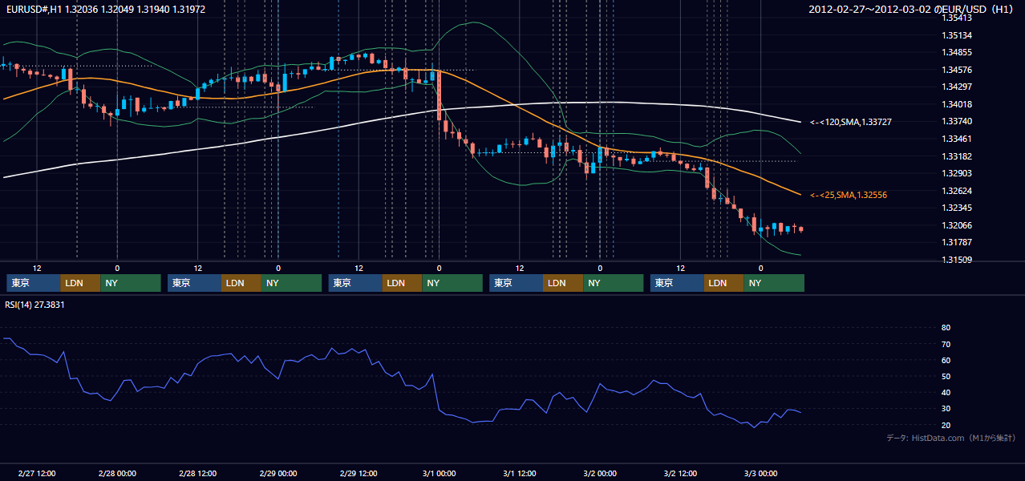
Task: Click price axis value 1.31509
Action: coord(957,260)
